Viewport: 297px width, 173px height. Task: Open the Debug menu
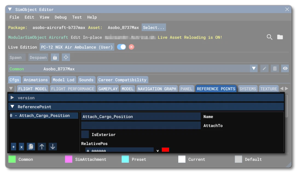coord(61,17)
